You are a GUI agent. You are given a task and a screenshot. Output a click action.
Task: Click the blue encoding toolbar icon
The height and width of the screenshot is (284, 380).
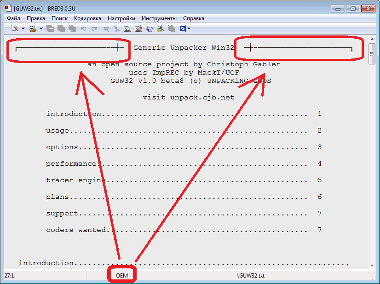[183, 29]
